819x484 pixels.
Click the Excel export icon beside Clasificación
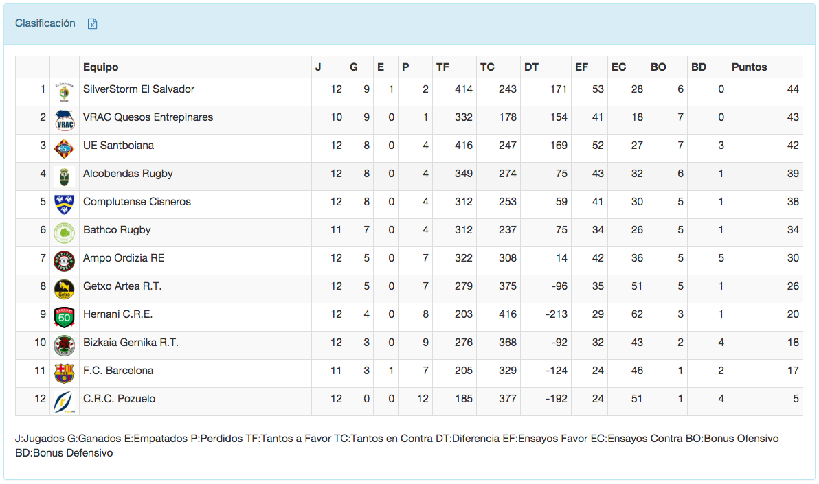point(93,24)
